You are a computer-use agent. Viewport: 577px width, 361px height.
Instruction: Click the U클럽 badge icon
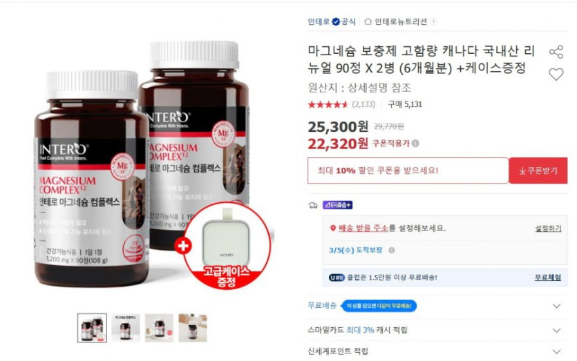337,277
